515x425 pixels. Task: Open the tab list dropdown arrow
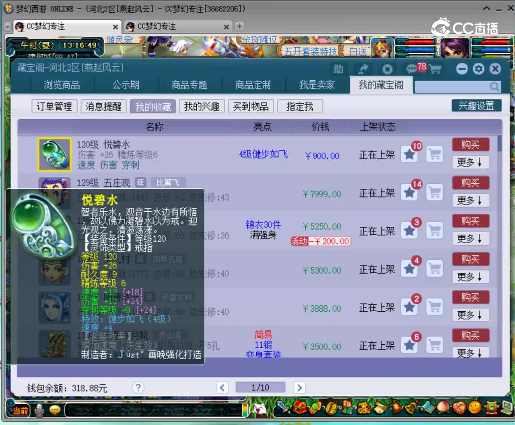click(x=7, y=27)
